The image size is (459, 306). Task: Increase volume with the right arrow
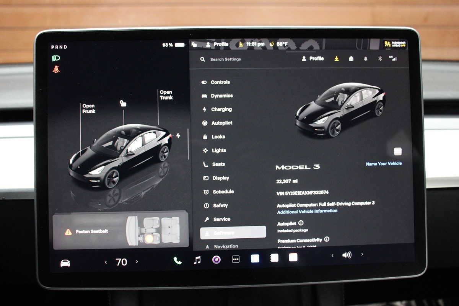362,254
